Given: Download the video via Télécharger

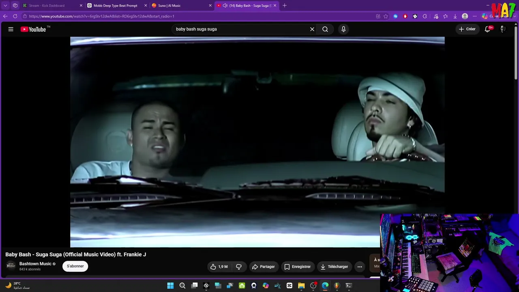Looking at the screenshot, I should click(x=335, y=266).
